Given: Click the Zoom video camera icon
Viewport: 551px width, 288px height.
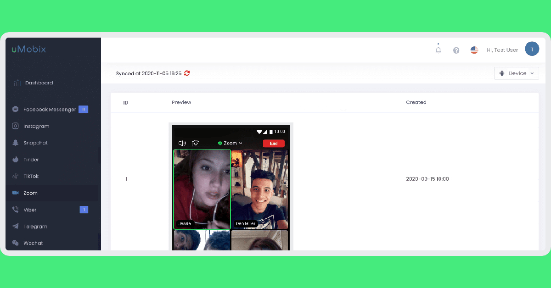Looking at the screenshot, I should (16, 193).
